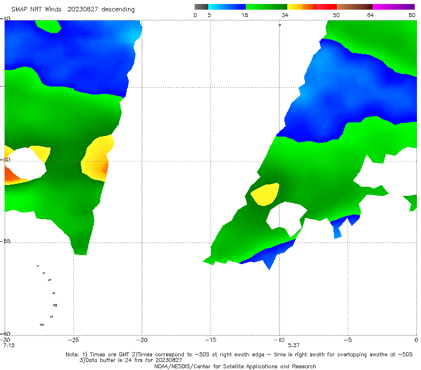Click the longitude axis label -25
This screenshot has height=370, width=421.
pos(73,340)
